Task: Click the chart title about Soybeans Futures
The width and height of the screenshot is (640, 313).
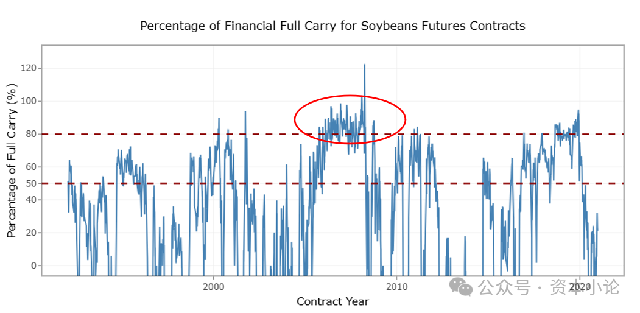Action: (332, 26)
